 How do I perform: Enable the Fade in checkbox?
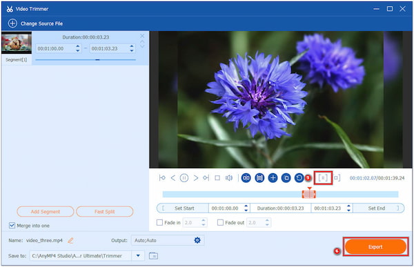(159, 223)
